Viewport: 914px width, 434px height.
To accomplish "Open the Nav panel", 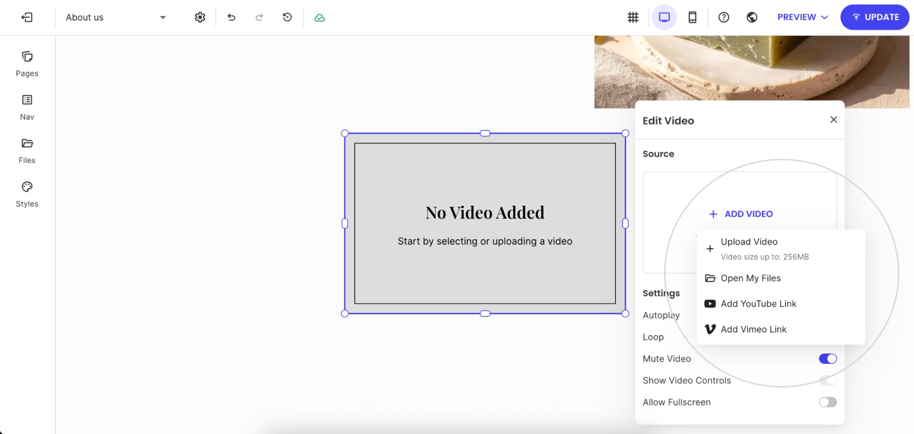I will coord(27,107).
